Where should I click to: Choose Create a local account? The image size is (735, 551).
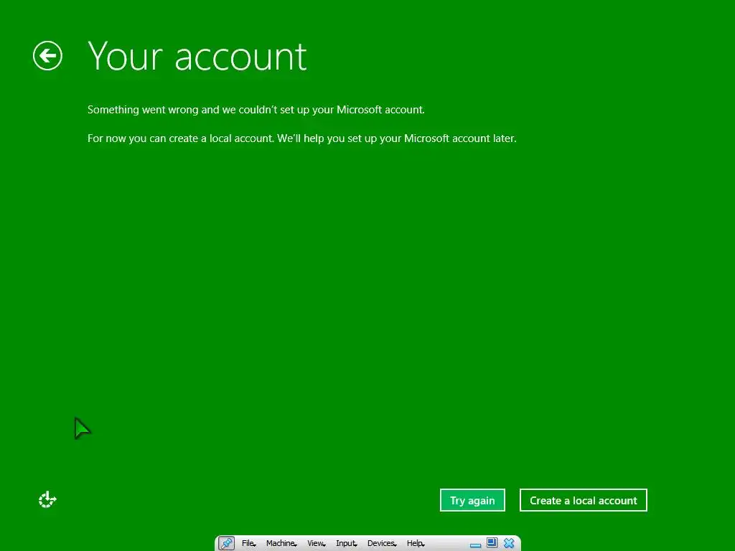point(583,500)
